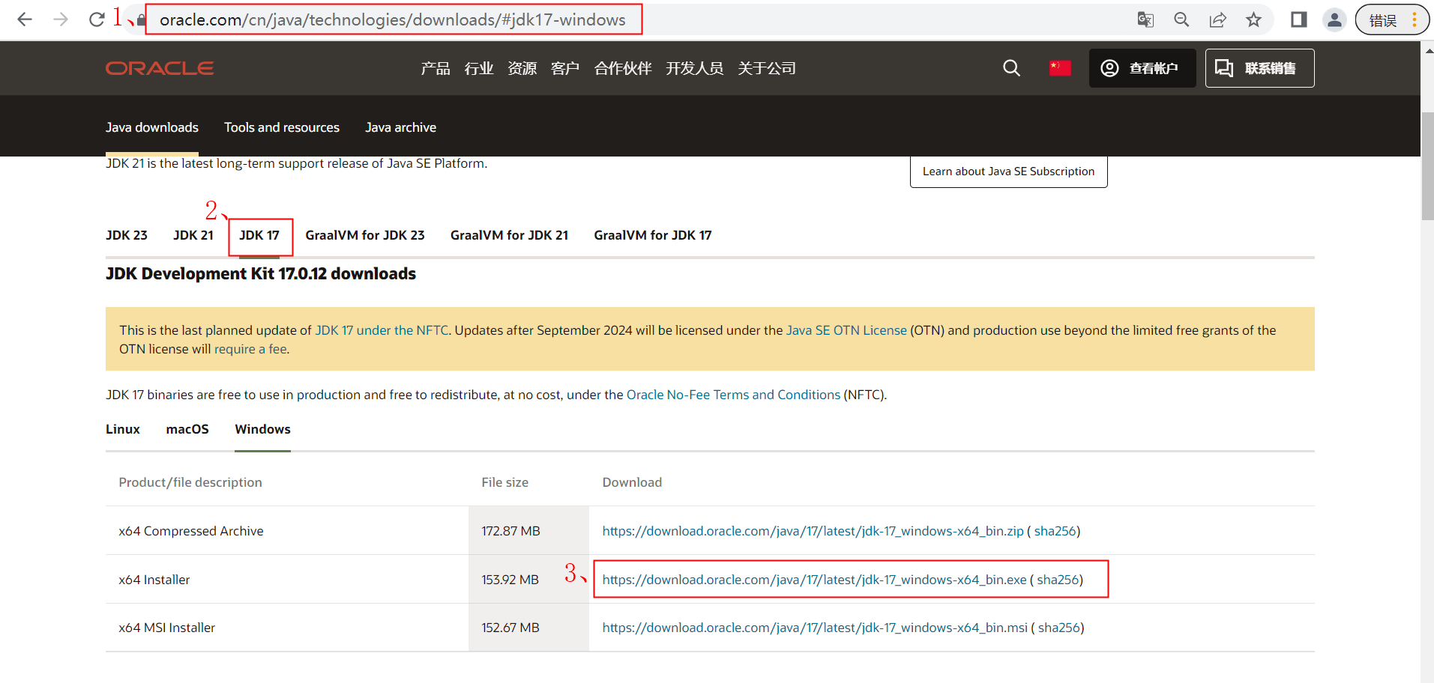This screenshot has height=683, width=1434.
Task: Click Learn about Java SE Subscription
Action: (x=1008, y=171)
